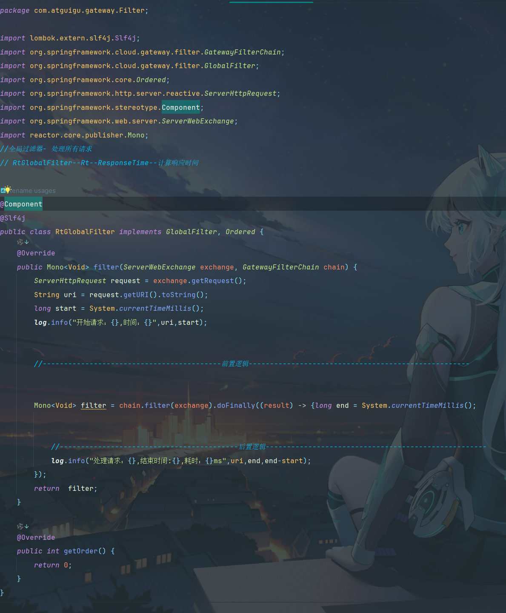Click class name RtGlobalFilter in declaration
506x613 pixels.
[x=85, y=232]
